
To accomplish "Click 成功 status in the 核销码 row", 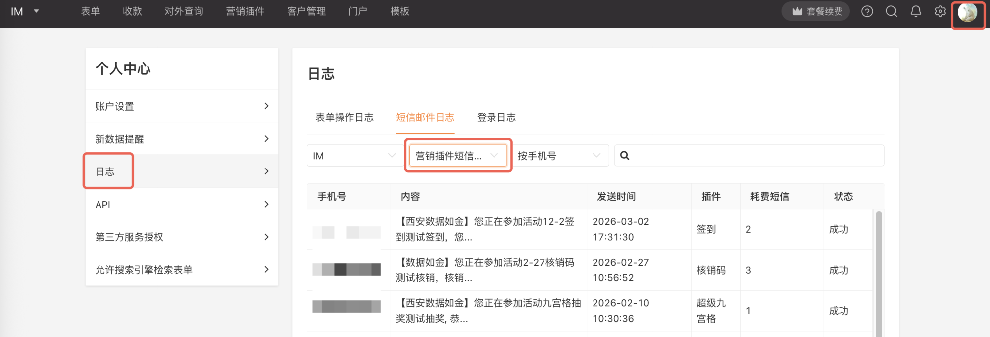I will click(x=839, y=270).
